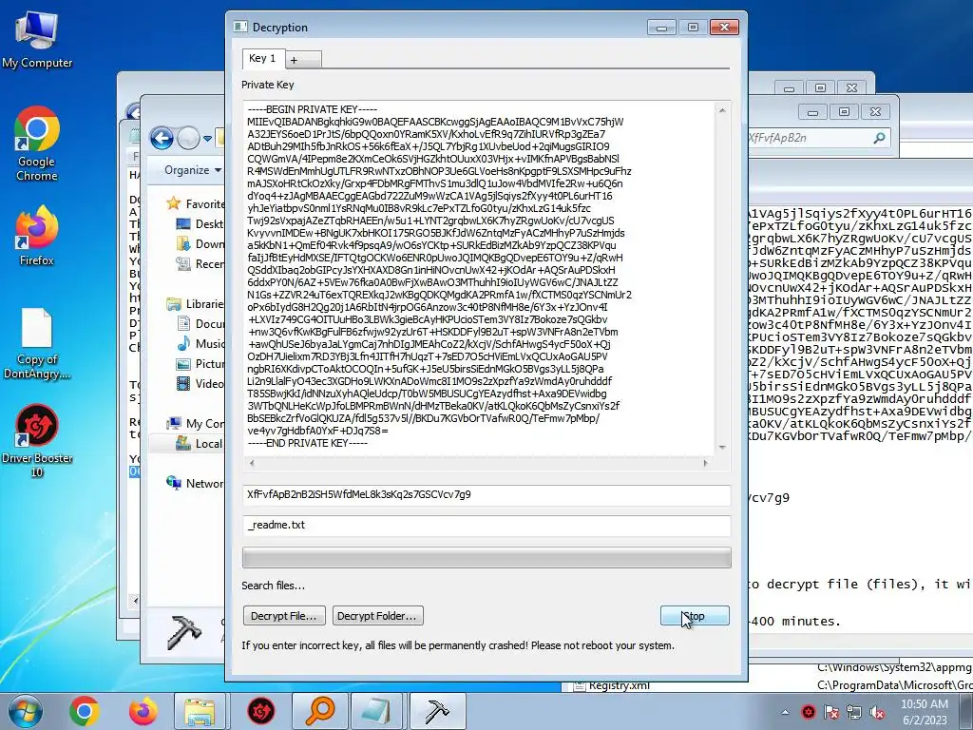Click the BEGIN PRIVATE KEY line
This screenshot has height=730, width=973.
point(312,109)
